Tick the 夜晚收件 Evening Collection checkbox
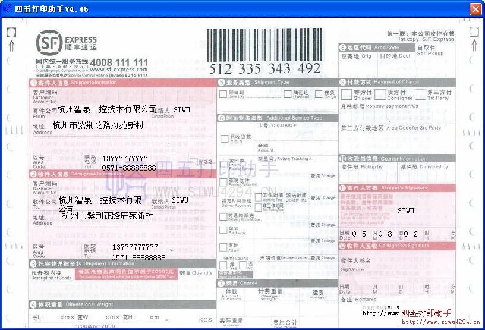485x330 pixels. [x=223, y=182]
